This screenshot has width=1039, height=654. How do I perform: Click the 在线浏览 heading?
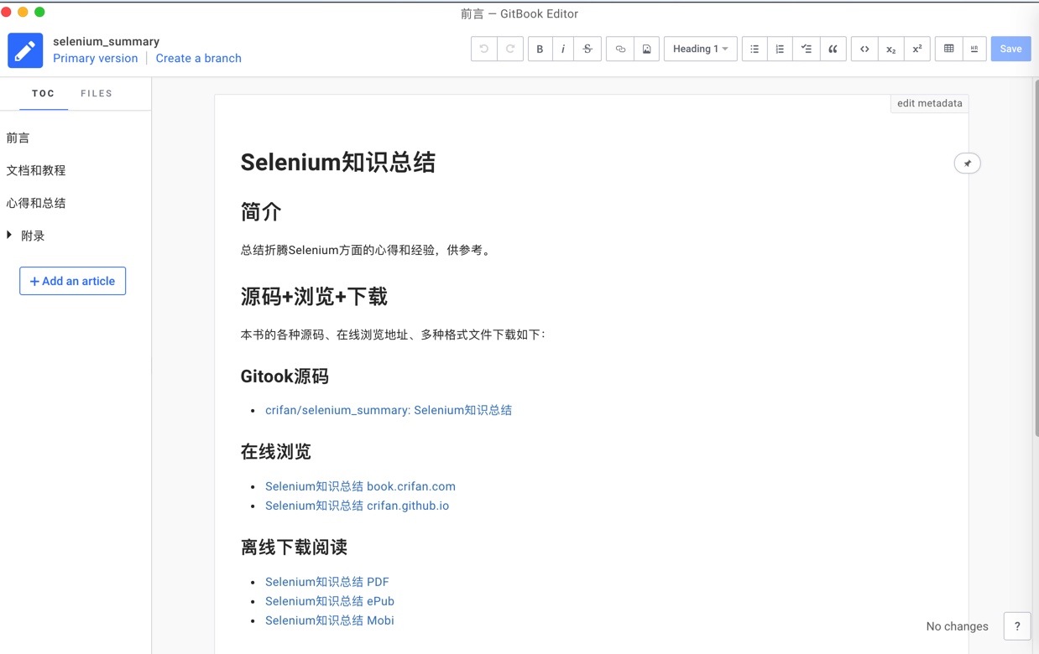click(x=275, y=452)
